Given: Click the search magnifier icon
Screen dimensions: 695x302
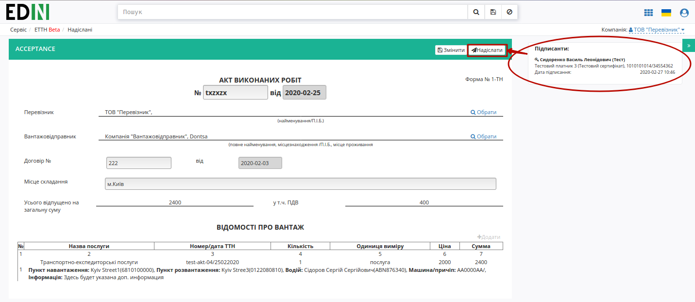Looking at the screenshot, I should tap(476, 12).
